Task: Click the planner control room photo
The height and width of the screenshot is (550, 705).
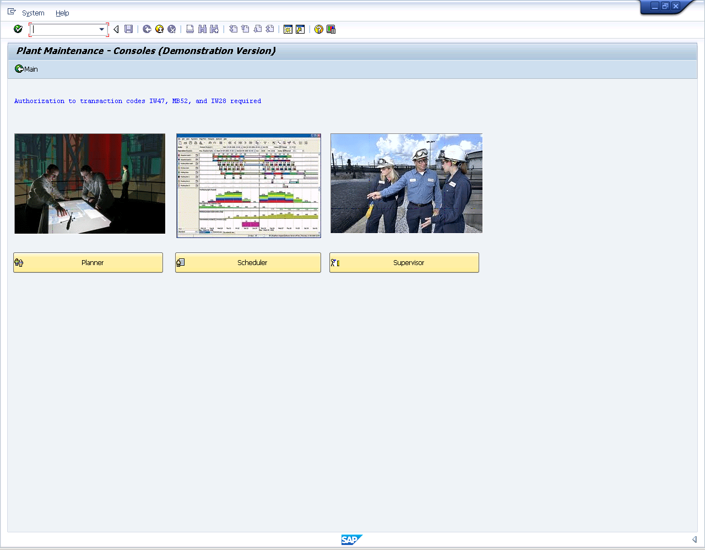Action: (90, 184)
